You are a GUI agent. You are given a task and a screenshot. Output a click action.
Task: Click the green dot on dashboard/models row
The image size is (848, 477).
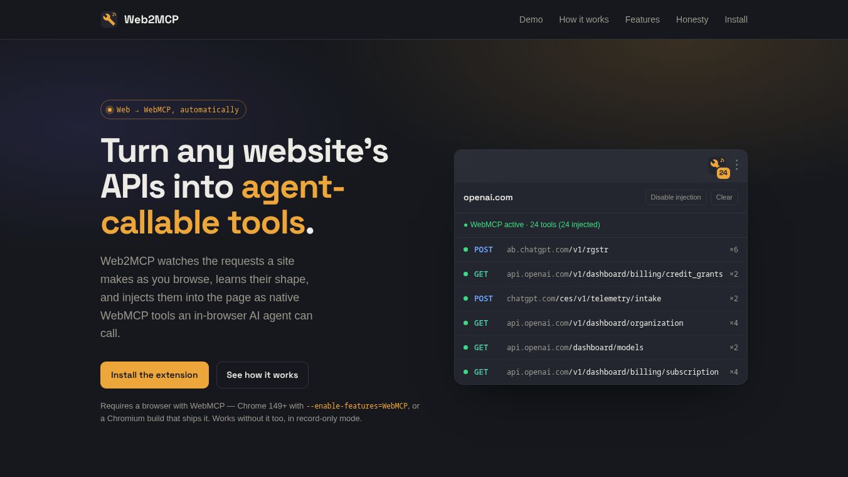coord(465,348)
